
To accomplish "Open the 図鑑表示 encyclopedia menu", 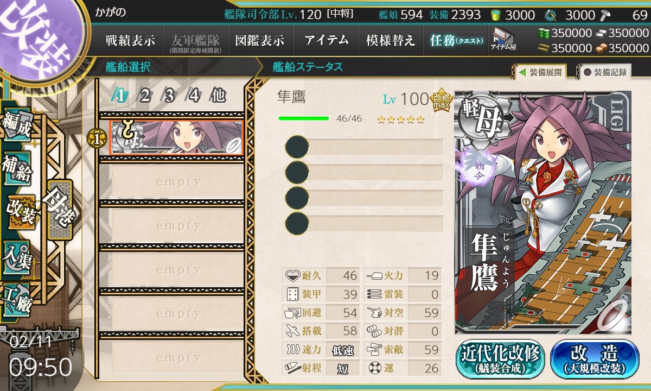I will click(260, 40).
